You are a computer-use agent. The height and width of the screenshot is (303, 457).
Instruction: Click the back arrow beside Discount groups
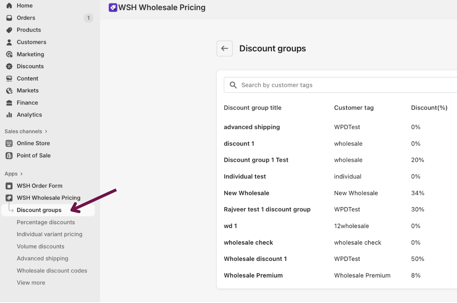click(x=225, y=48)
